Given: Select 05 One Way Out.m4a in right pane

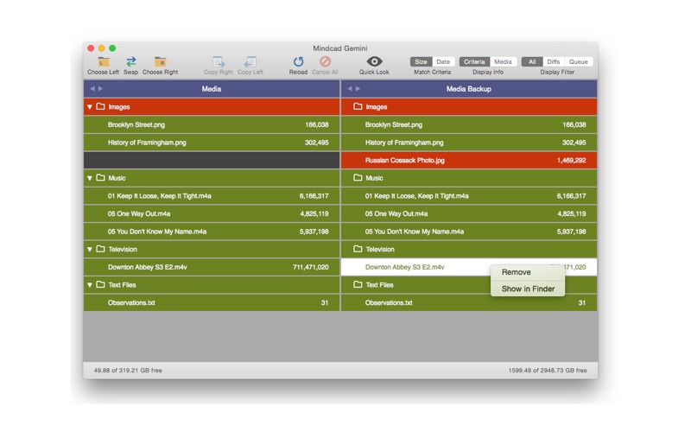Looking at the screenshot, I should pos(469,213).
